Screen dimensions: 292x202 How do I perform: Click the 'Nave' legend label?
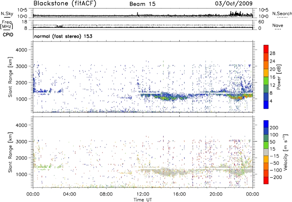point(278,25)
